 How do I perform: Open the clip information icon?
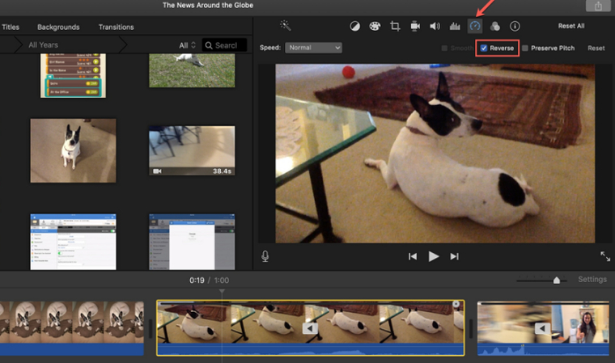(515, 26)
